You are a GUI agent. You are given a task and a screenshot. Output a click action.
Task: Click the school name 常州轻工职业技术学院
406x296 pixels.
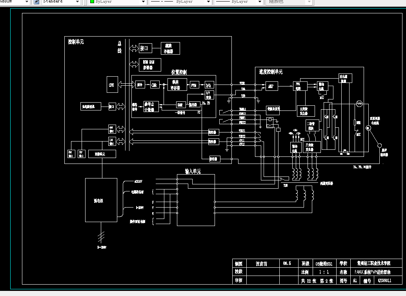(374, 263)
